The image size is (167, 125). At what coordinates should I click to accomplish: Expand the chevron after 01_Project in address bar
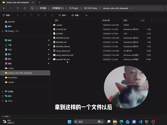coord(81,8)
